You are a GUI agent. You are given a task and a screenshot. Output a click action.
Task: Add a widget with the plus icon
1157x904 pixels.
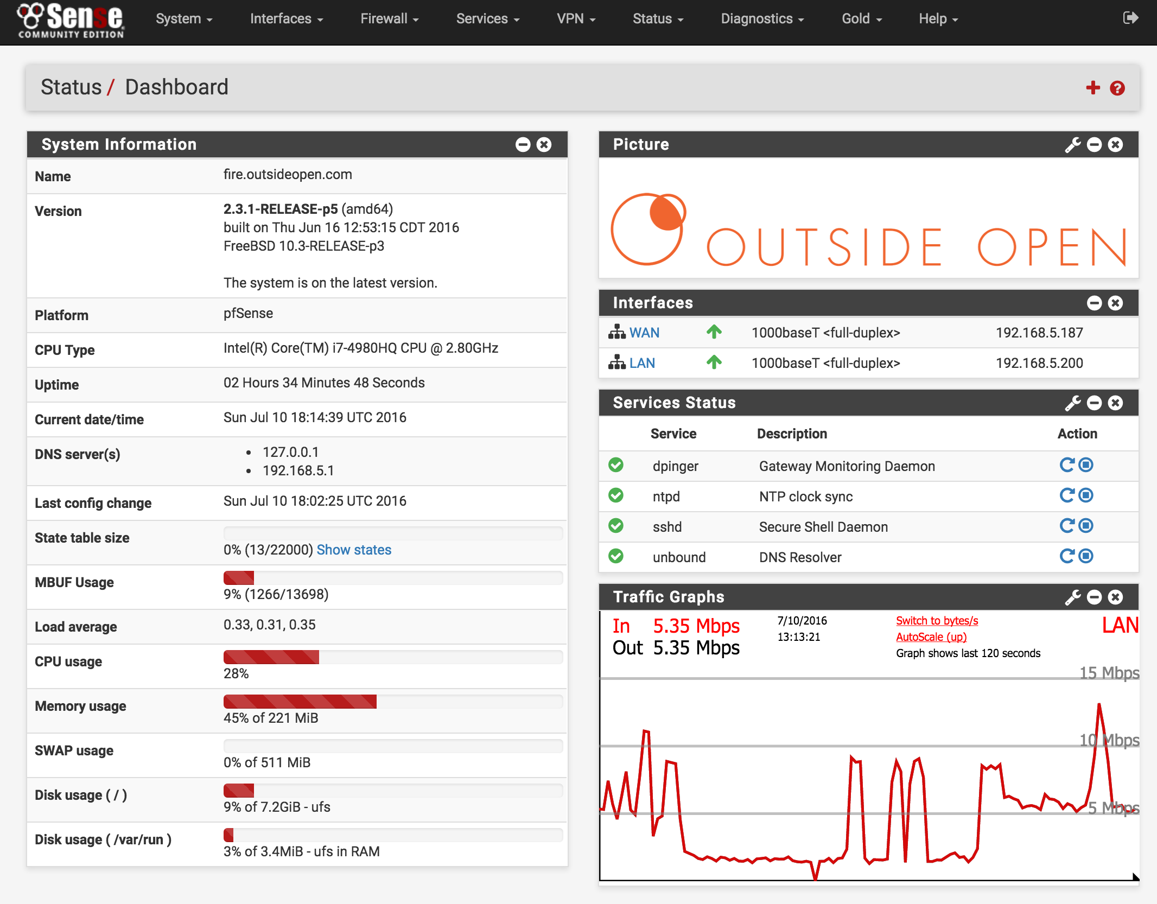click(x=1092, y=88)
